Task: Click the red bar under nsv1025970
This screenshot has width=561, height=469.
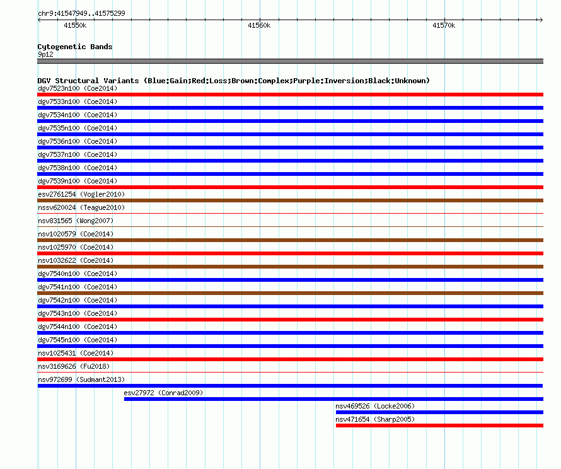Action: [x=290, y=253]
